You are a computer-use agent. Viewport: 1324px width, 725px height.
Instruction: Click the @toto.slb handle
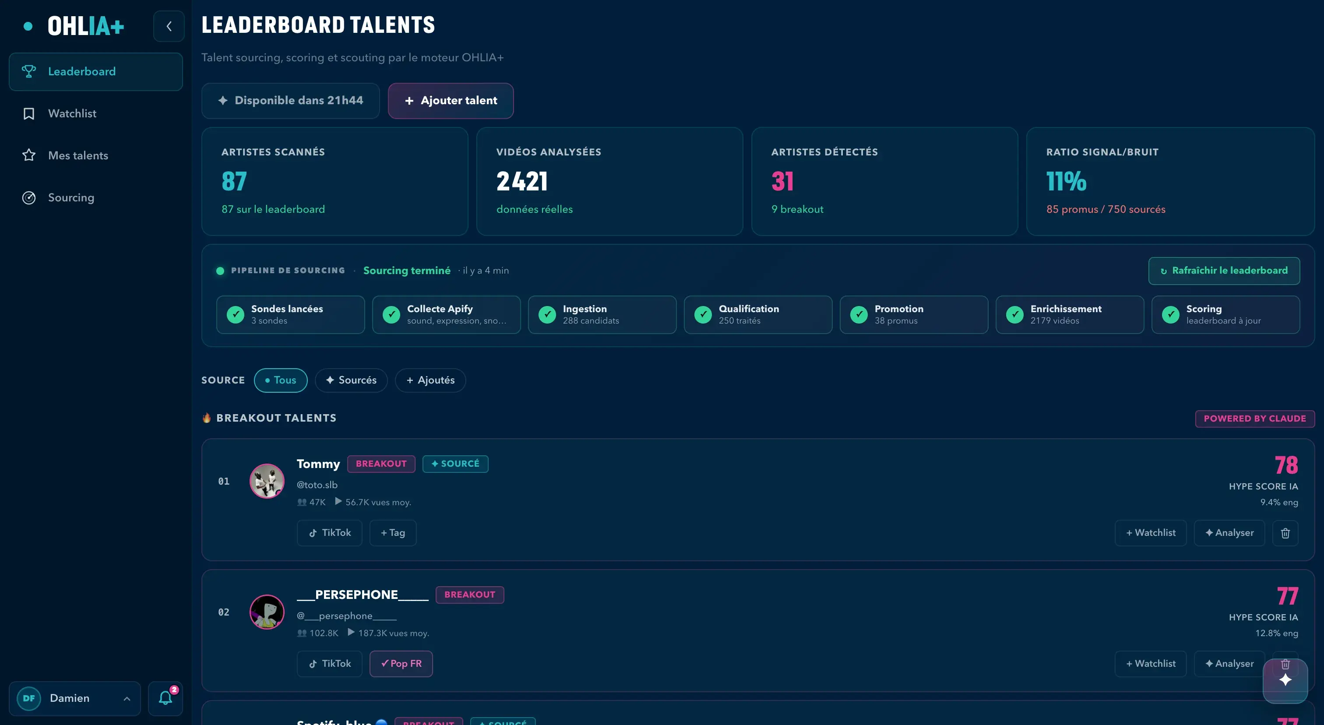pos(317,485)
